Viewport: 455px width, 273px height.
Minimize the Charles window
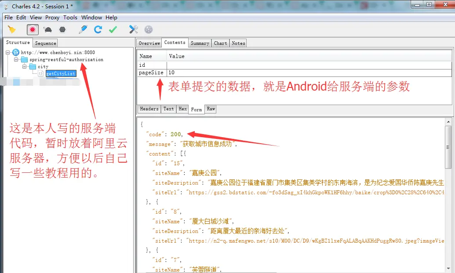click(417, 5)
